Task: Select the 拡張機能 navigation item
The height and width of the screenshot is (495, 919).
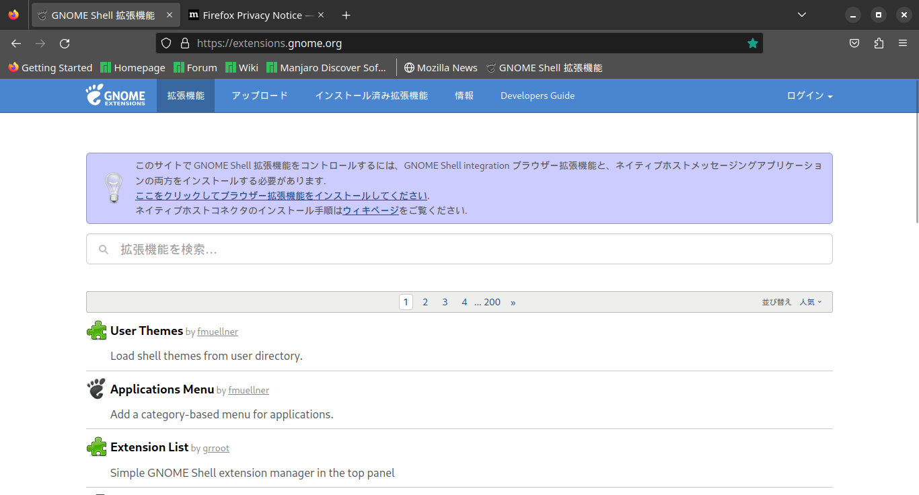Action: coord(186,96)
